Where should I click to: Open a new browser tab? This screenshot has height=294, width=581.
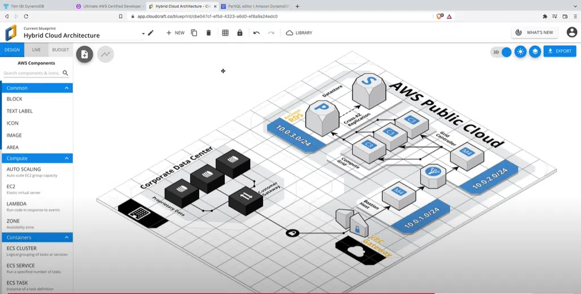click(297, 6)
